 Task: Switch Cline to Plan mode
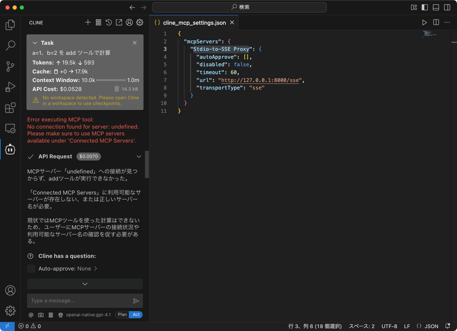(x=122, y=315)
